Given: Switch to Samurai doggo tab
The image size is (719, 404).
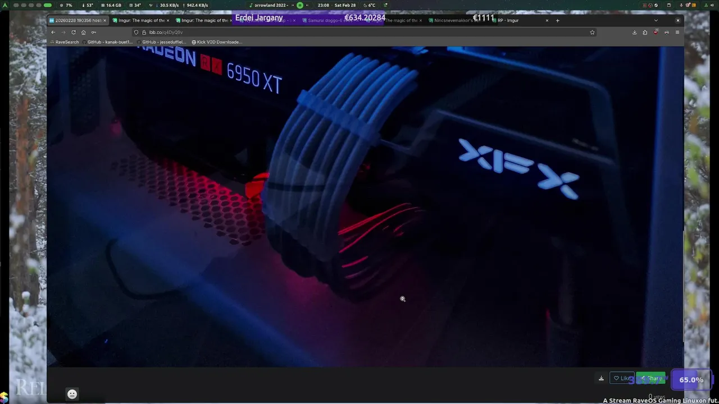Looking at the screenshot, I should point(331,20).
